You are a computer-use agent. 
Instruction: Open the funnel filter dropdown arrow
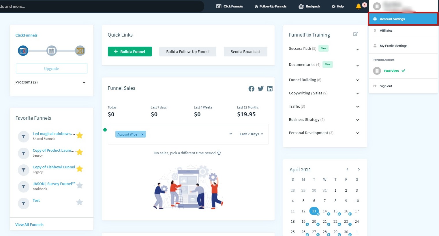(x=231, y=134)
